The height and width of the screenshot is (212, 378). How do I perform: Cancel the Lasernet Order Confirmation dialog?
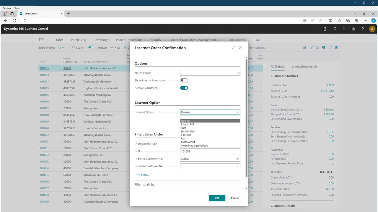[235, 198]
